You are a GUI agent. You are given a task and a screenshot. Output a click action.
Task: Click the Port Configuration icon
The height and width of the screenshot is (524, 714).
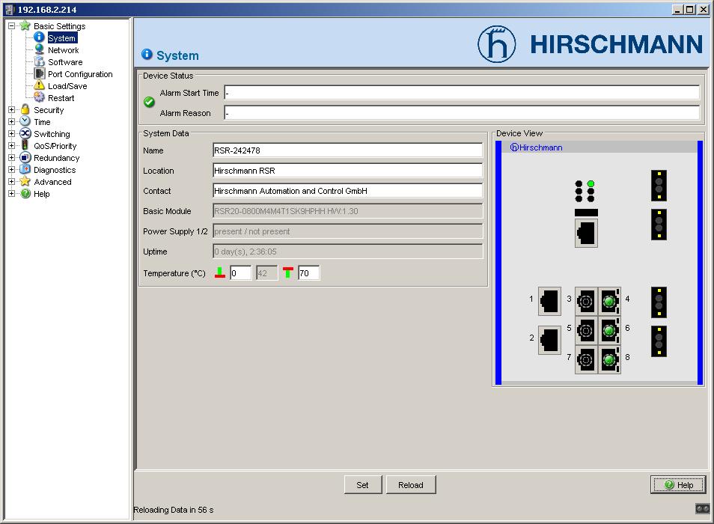pyautogui.click(x=39, y=74)
